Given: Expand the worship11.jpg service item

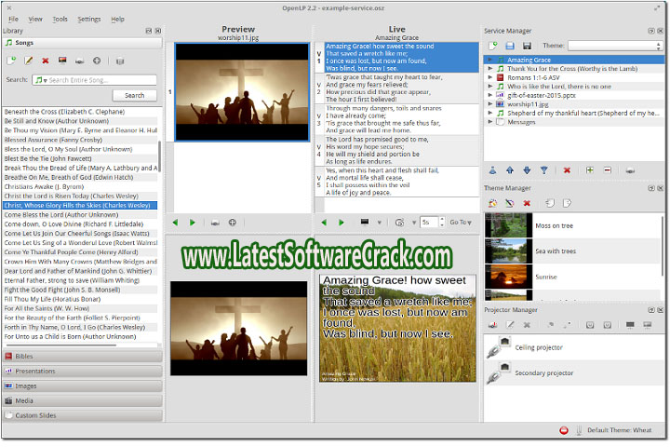Looking at the screenshot, I should (x=490, y=104).
